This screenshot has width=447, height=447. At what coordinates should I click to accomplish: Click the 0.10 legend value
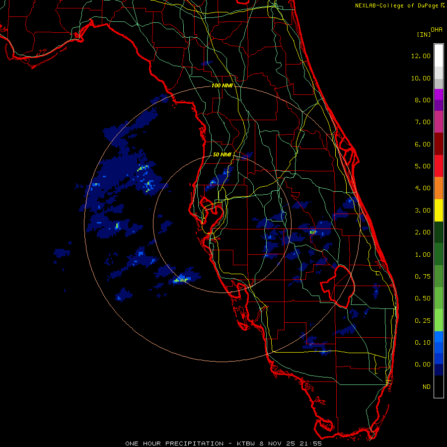click(423, 343)
